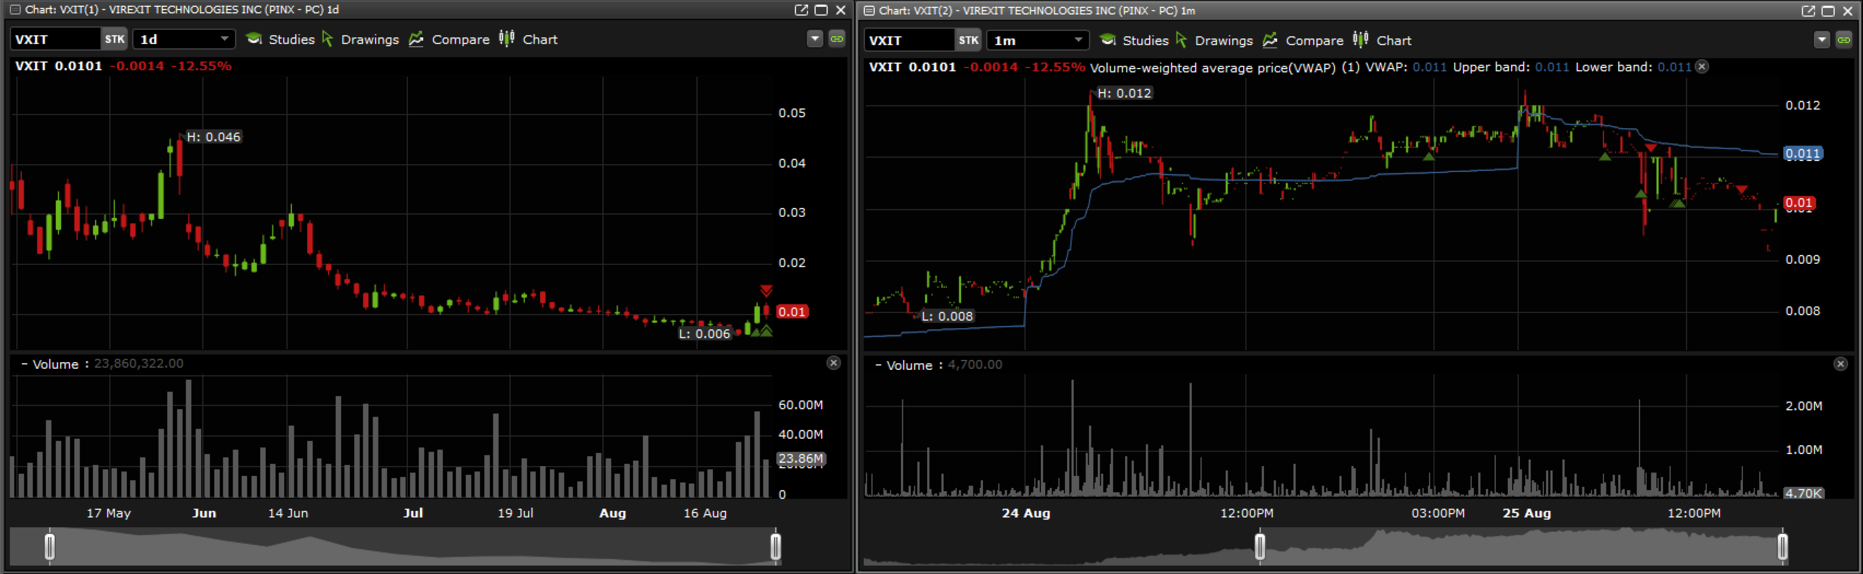Viewport: 1863px width, 574px height.
Task: Pop out the left VXIT chart window
Action: [x=801, y=9]
